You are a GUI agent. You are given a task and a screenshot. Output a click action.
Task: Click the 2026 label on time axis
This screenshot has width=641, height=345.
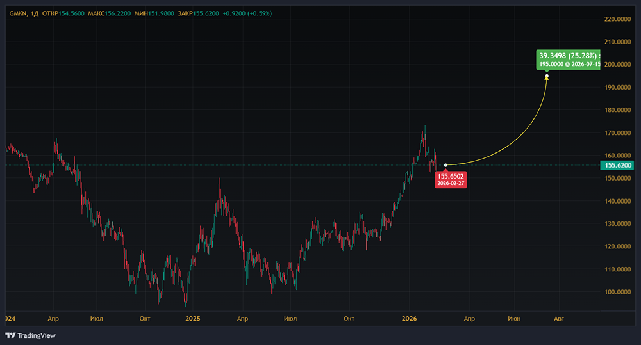(410, 317)
